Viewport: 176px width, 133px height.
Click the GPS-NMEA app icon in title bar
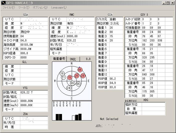3,3
